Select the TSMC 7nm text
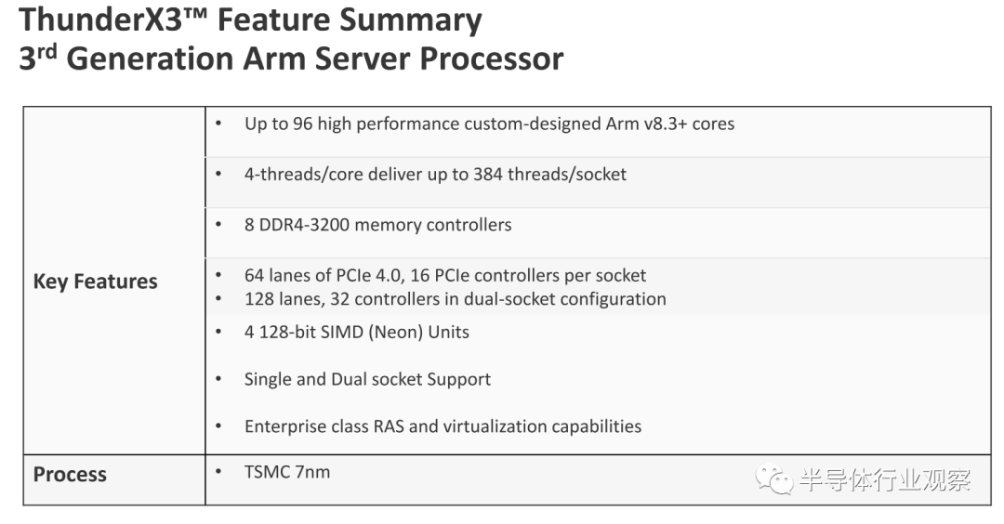The width and height of the screenshot is (1004, 524). [287, 472]
